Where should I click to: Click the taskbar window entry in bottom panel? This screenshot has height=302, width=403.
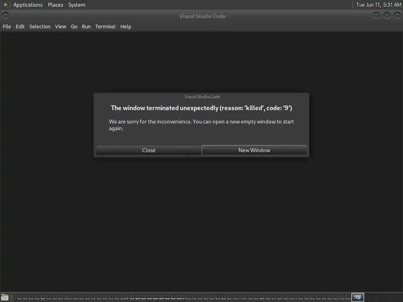click(183, 297)
